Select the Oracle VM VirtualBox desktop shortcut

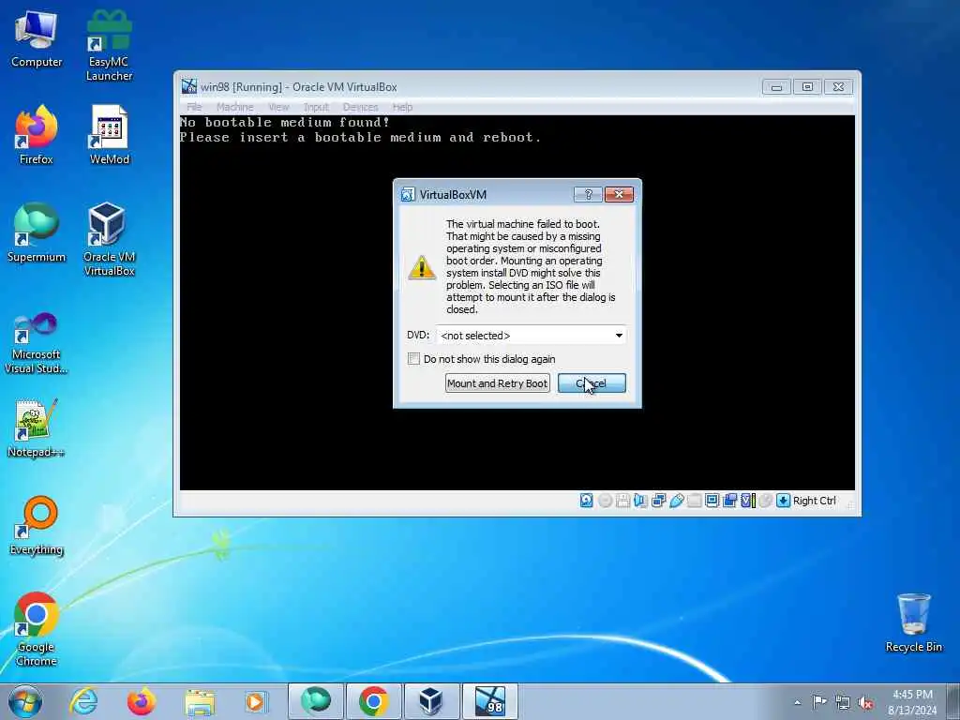(109, 240)
